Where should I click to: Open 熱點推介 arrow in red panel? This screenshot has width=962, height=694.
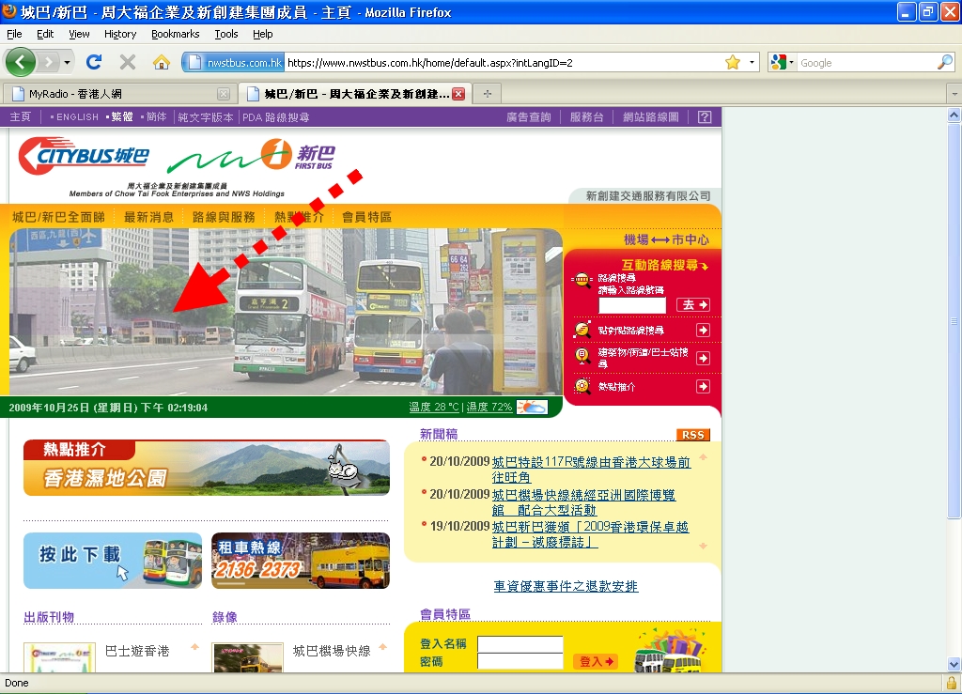703,386
